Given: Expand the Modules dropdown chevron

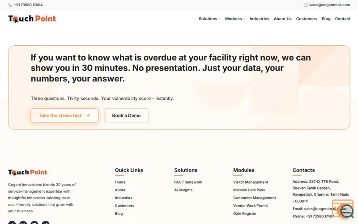Looking at the screenshot, I should (244, 19).
